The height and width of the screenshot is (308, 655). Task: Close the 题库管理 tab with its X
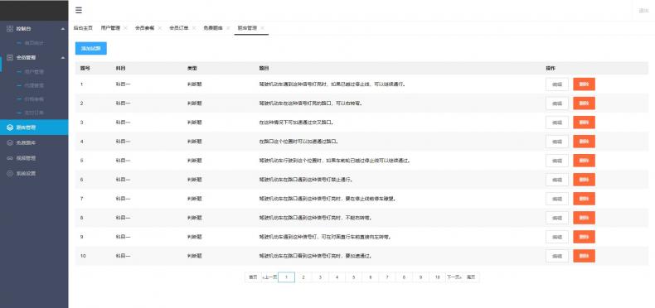pos(262,28)
